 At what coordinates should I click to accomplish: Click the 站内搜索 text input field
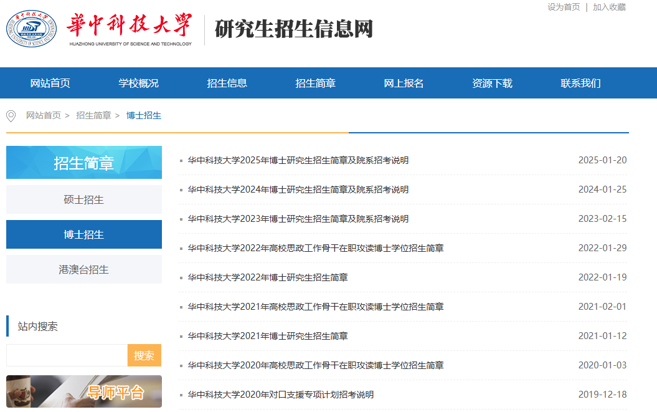(67, 355)
